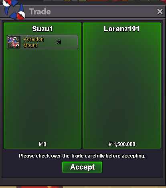The height and width of the screenshot is (188, 166).
Task: Click the Accept button
Action: [x=82, y=167]
